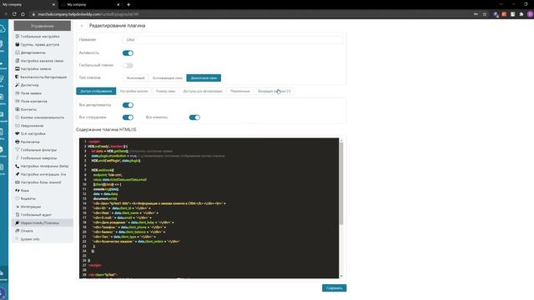
Task: Open the Департаменты section
Action: (x=33, y=52)
